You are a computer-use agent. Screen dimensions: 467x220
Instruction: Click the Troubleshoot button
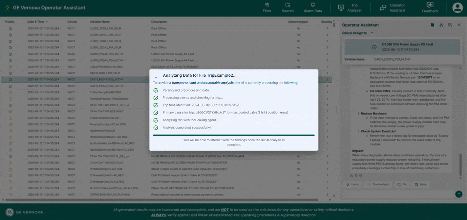pyautogui.click(x=379, y=185)
